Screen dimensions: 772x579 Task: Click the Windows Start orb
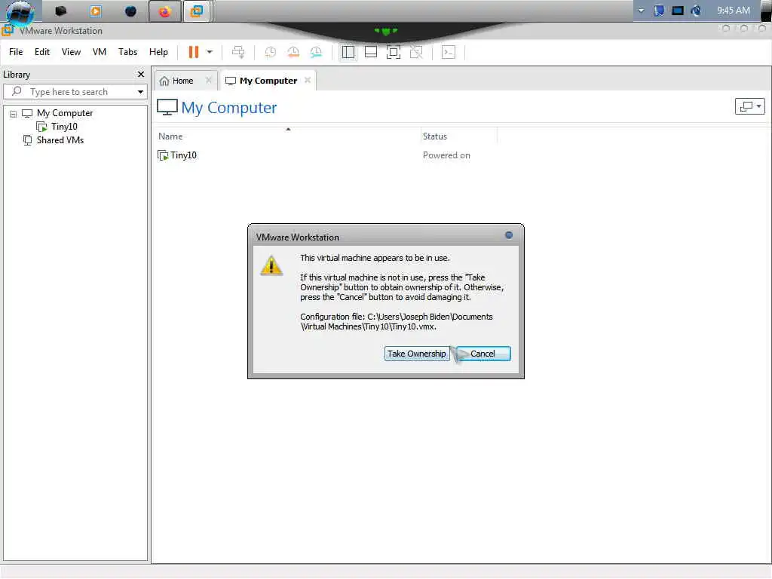(x=20, y=12)
